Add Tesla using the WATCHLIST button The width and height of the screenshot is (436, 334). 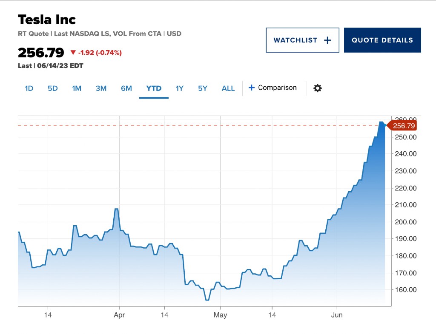pyautogui.click(x=303, y=40)
